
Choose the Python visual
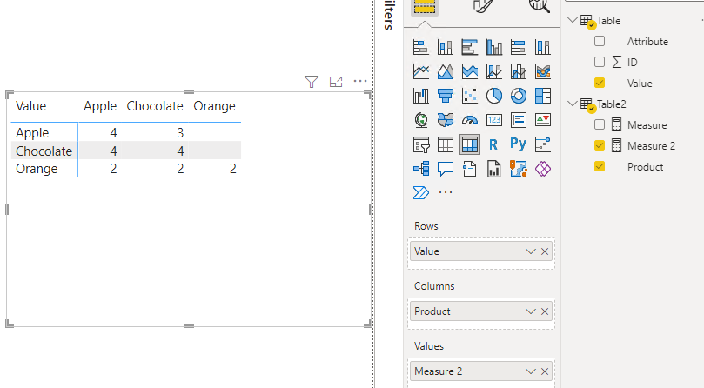pyautogui.click(x=518, y=144)
